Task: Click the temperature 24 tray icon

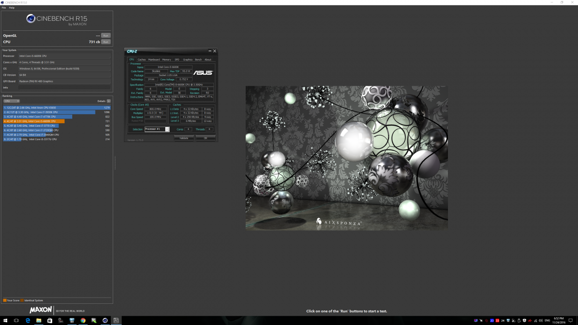Action: (x=503, y=320)
